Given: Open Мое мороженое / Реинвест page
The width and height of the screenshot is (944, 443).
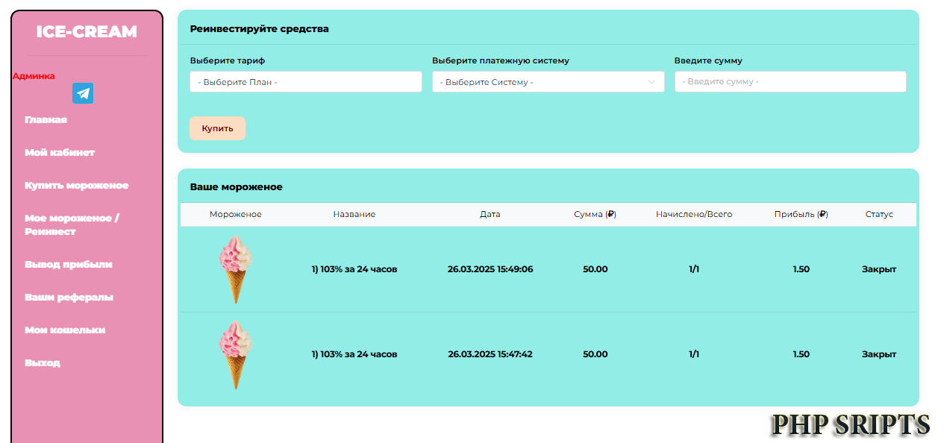Looking at the screenshot, I should click(72, 225).
